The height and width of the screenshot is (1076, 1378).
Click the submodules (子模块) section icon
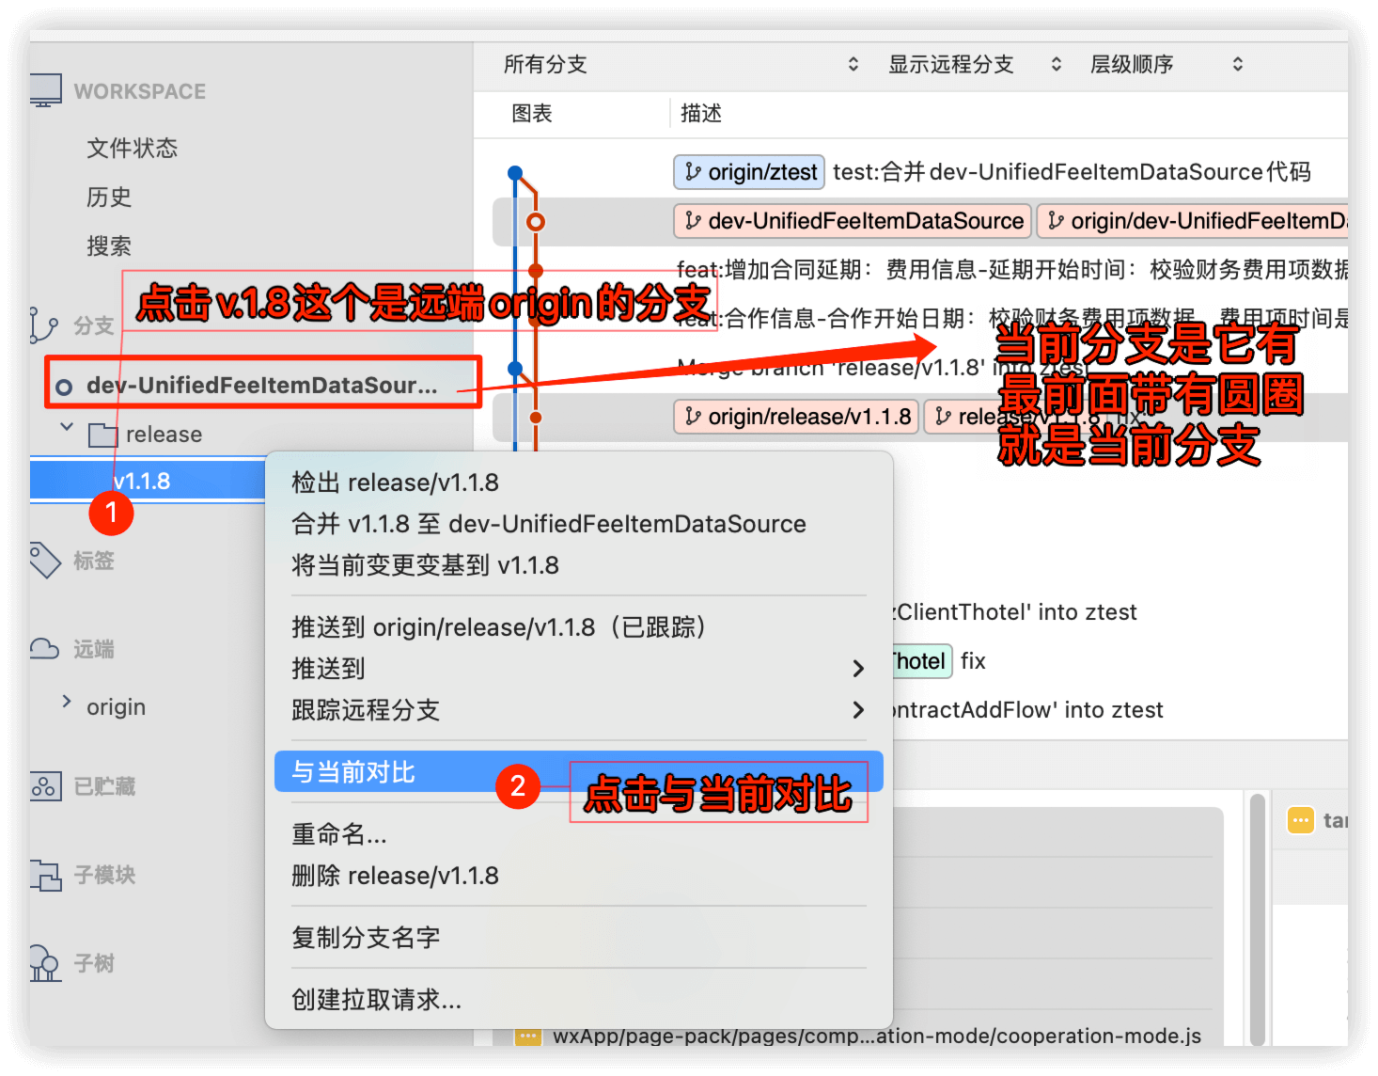(45, 875)
